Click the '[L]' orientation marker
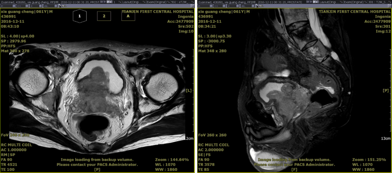 click(189, 91)
